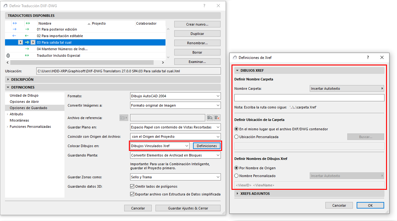The height and width of the screenshot is (221, 397).
Task: Expand the Funciones Personalizadas tree item
Action: [7, 127]
